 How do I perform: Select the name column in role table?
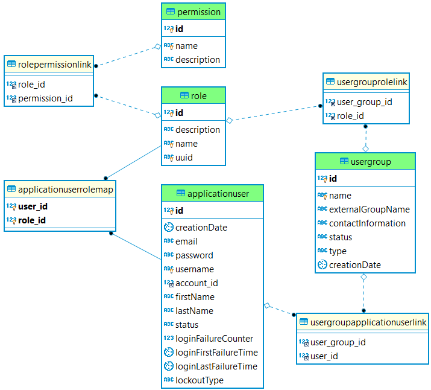point(193,144)
